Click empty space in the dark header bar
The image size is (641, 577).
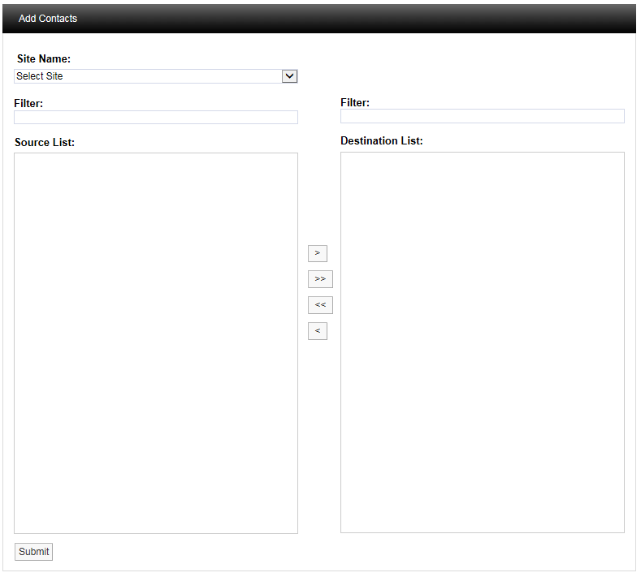point(366,19)
